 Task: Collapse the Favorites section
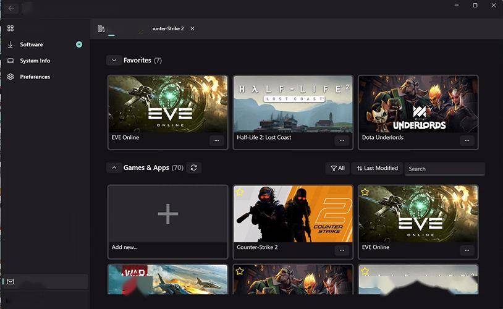(113, 61)
